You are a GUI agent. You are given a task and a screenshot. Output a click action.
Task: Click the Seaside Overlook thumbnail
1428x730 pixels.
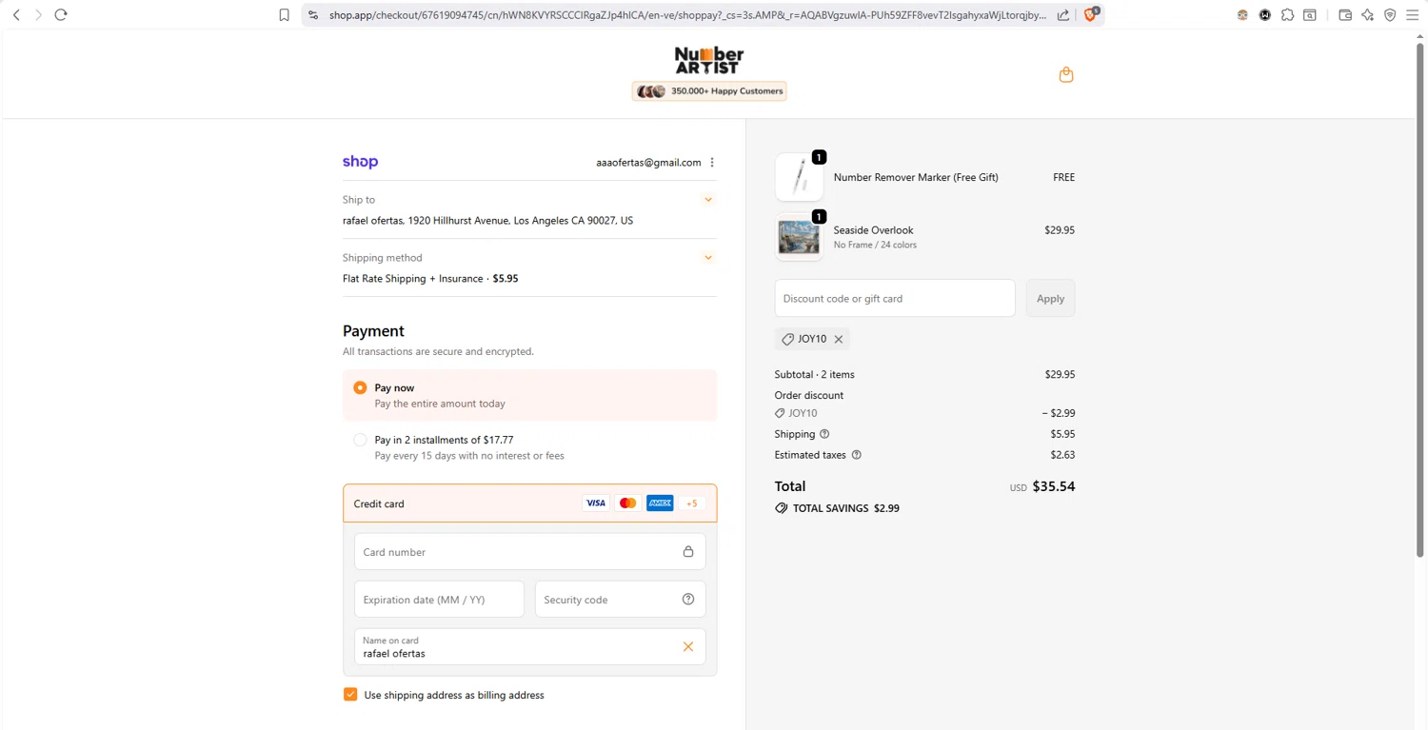click(799, 237)
